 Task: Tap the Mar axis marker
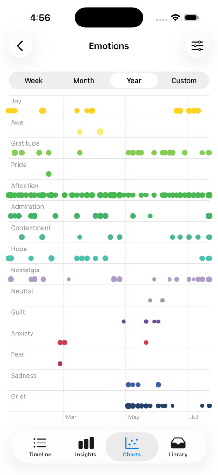click(x=71, y=417)
